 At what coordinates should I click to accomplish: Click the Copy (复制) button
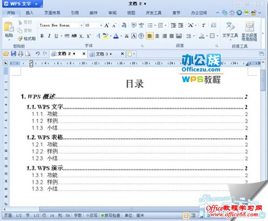coord(25,30)
